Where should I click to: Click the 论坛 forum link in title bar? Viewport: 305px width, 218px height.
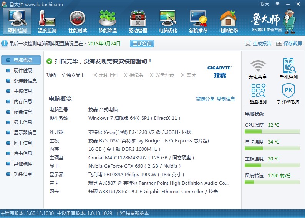(264, 4)
